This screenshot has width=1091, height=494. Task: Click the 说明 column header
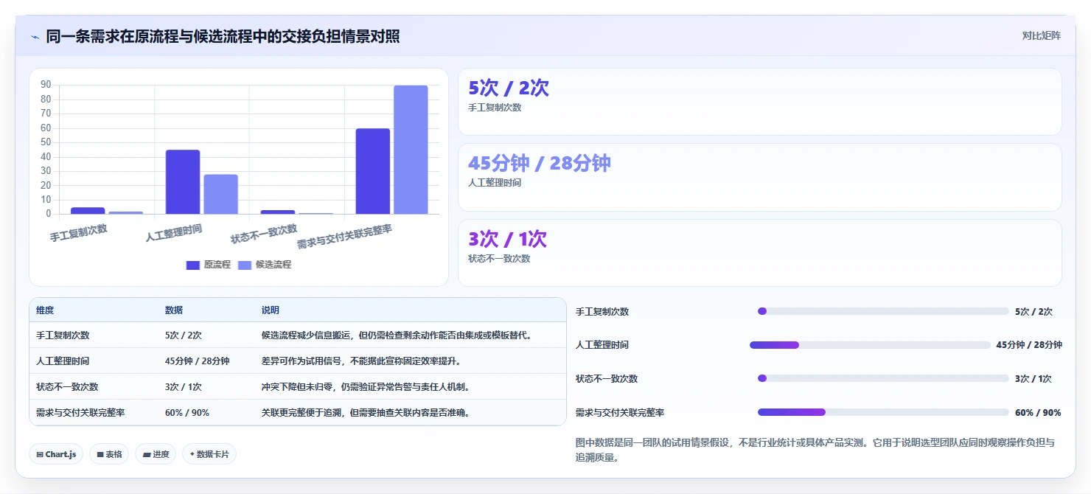pyautogui.click(x=271, y=310)
